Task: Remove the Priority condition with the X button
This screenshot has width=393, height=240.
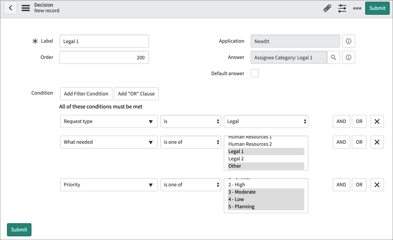Action: point(377,184)
